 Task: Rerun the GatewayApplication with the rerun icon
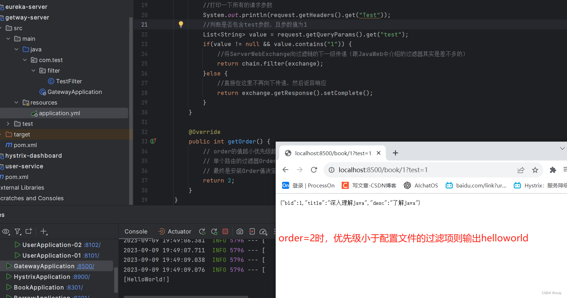coord(202,231)
